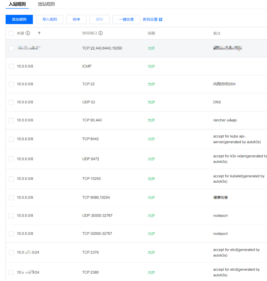Click the TCP:30000-32767 port cell
The width and height of the screenshot is (267, 281).
pyautogui.click(x=97, y=234)
